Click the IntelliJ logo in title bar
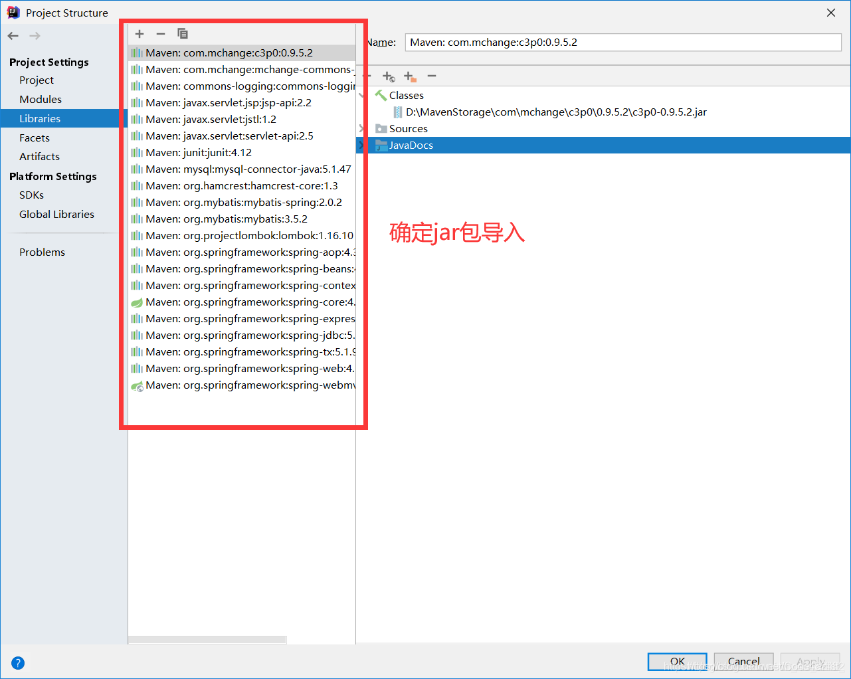The image size is (851, 679). (x=13, y=12)
